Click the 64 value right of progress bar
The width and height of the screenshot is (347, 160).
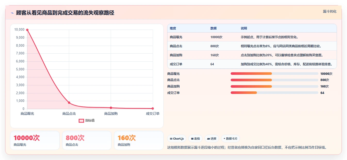pos(322,93)
